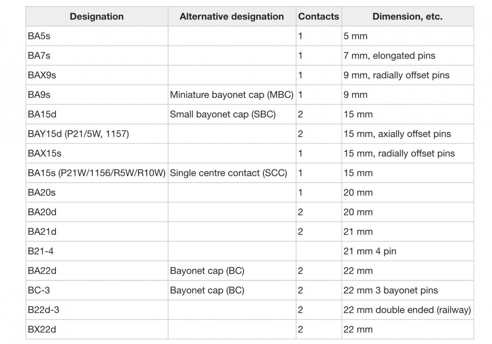Click 22 mm 3 bayonet pins cell
Viewport: 492px width, 344px height.
tap(408, 290)
